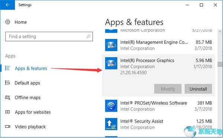This screenshot has height=138, width=223.
Task: Close the Settings window
Action: [x=215, y=5]
